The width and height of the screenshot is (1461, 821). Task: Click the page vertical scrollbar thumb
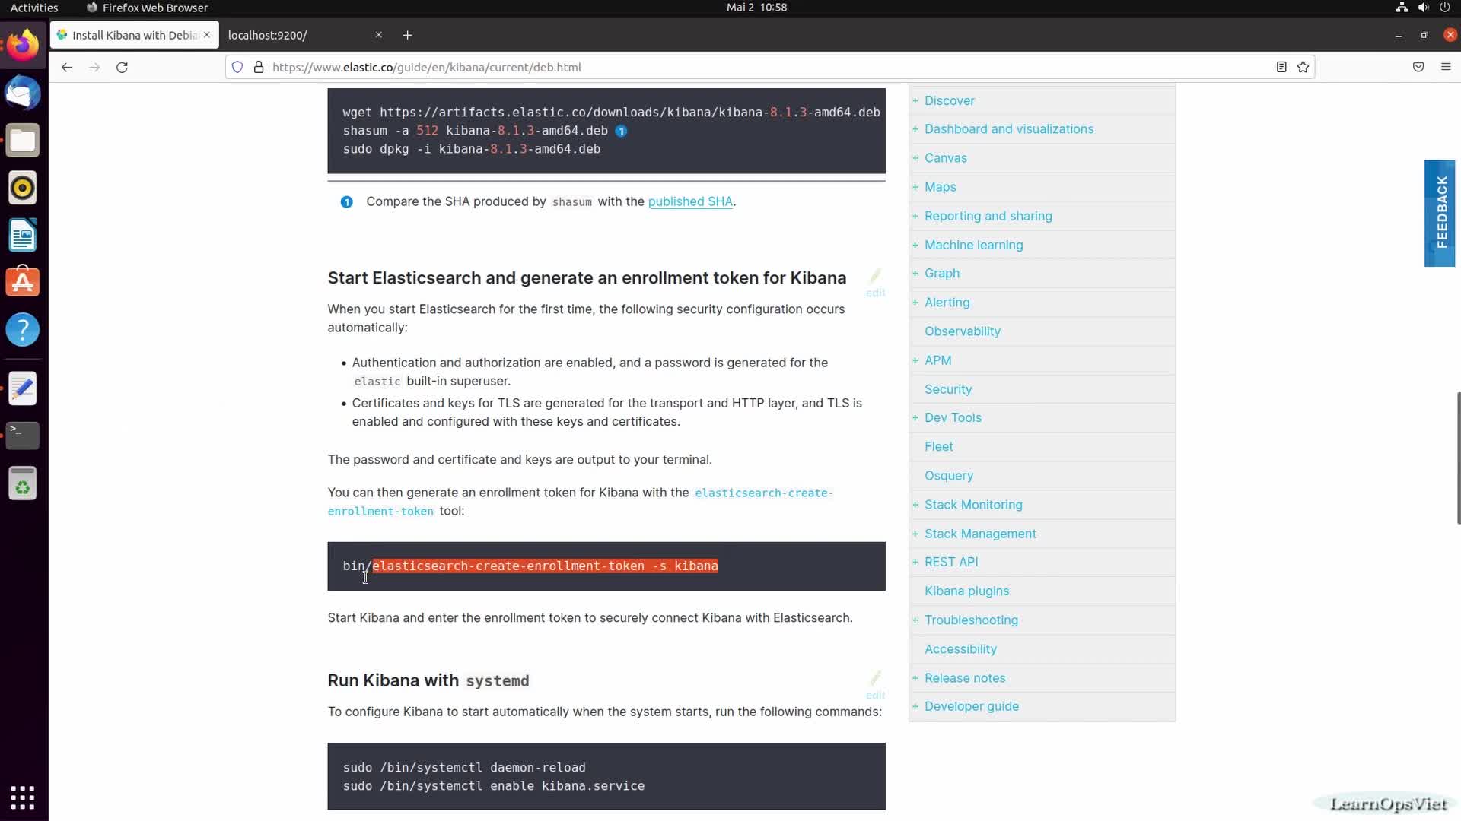1458,458
